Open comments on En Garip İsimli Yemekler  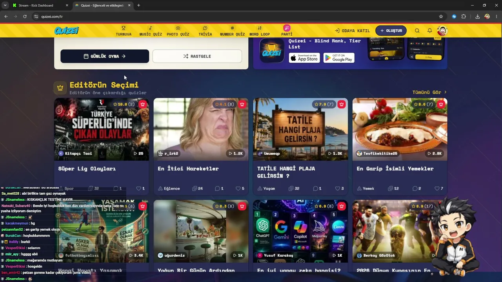click(x=417, y=188)
